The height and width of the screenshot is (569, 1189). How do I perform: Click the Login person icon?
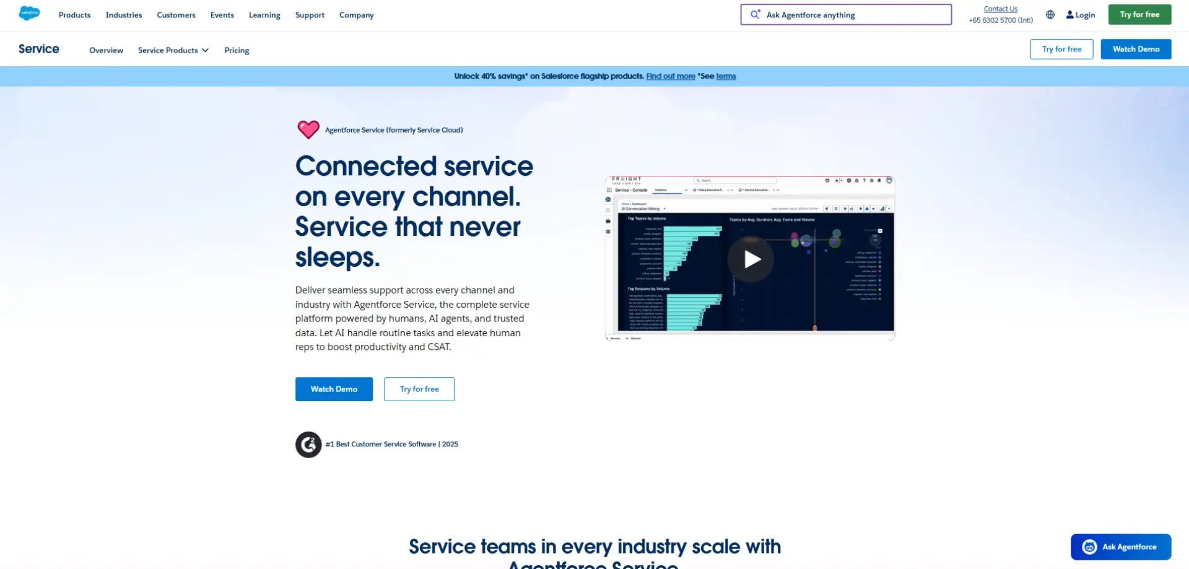(1069, 15)
